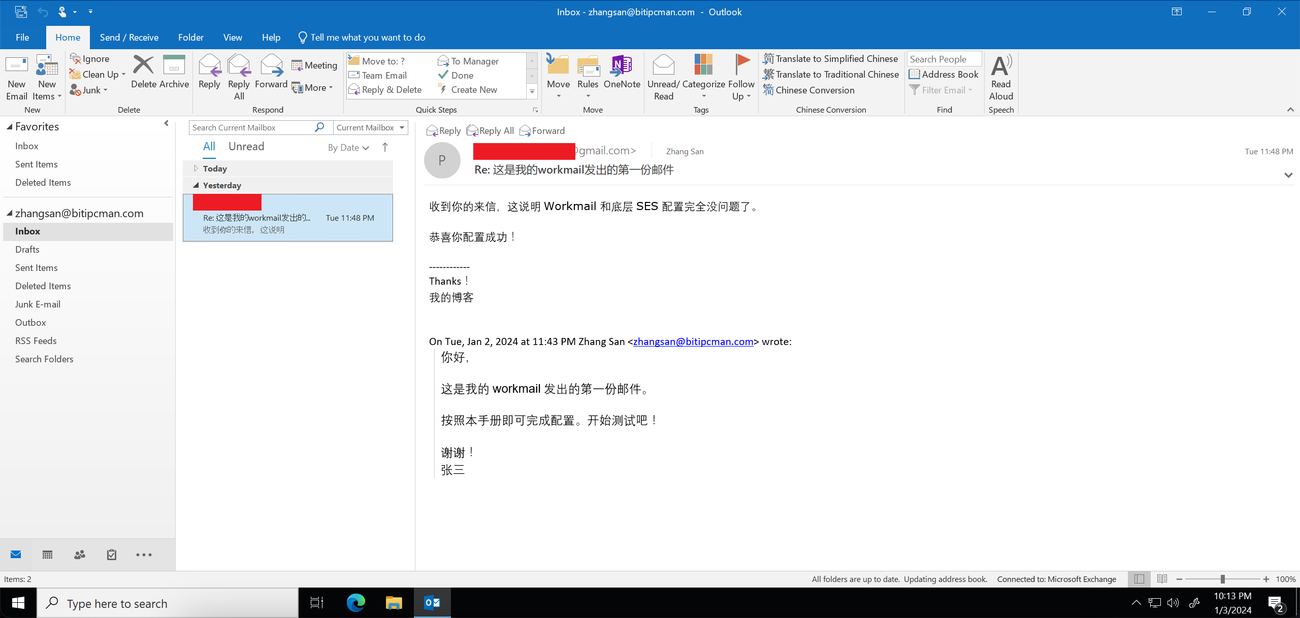Open the Help tab

[271, 38]
